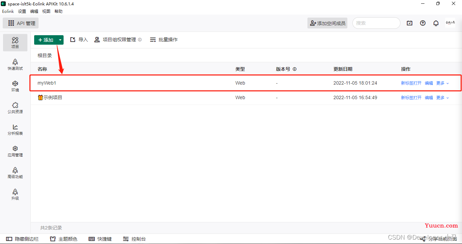Click 分享当前页面 share button
This screenshot has height=244, width=462.
click(439, 239)
